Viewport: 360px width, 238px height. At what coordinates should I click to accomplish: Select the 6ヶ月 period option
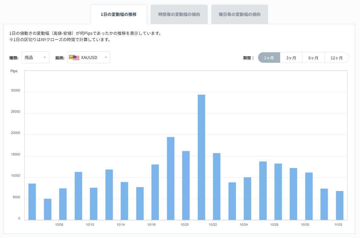pos(313,57)
